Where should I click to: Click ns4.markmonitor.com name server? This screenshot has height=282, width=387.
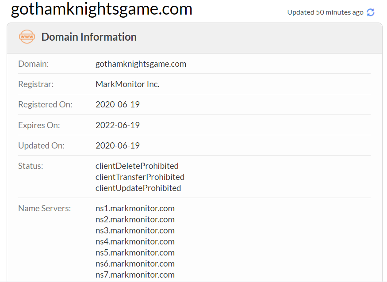point(135,241)
